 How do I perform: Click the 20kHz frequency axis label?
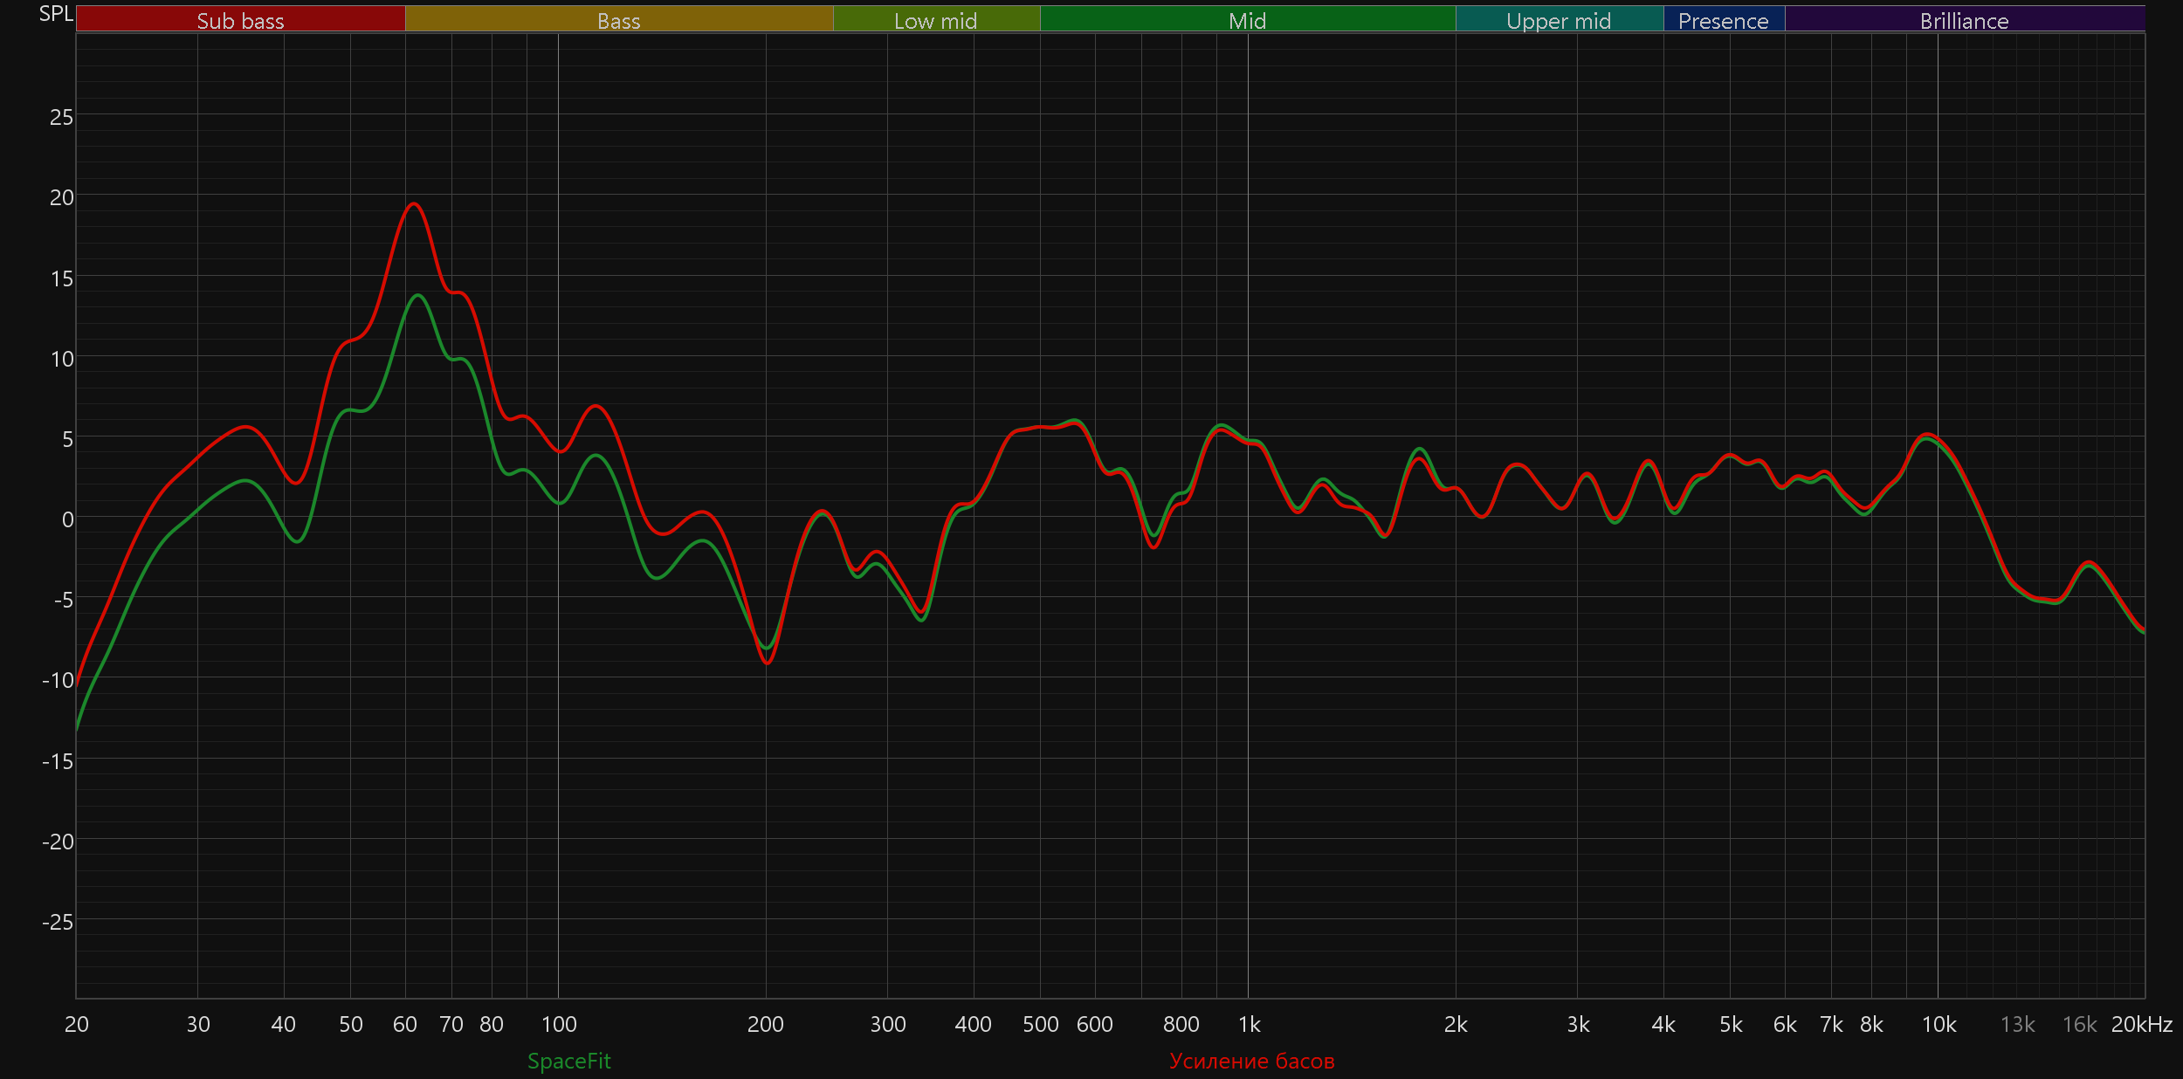pos(2141,1024)
